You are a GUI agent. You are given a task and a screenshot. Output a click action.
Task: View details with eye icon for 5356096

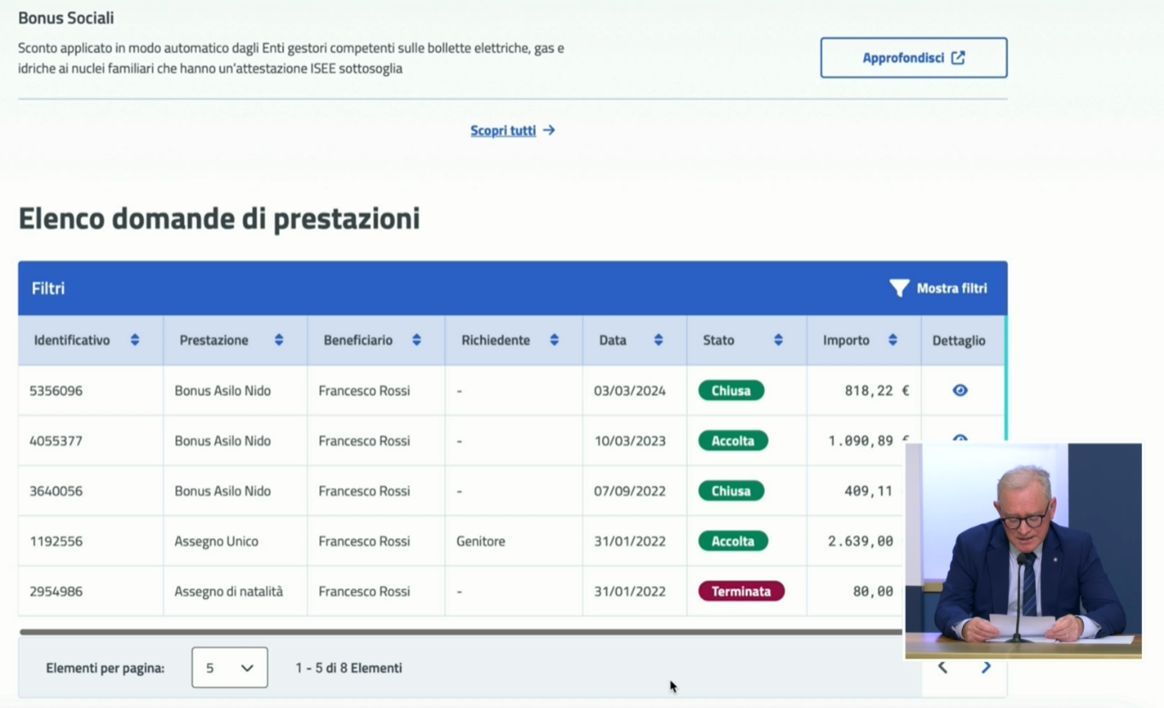click(959, 391)
